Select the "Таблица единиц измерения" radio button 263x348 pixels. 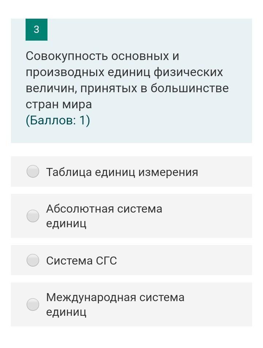point(33,171)
